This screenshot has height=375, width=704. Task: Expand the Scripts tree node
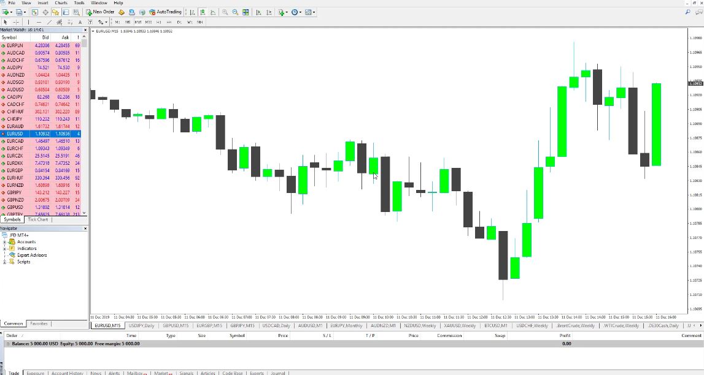6,262
